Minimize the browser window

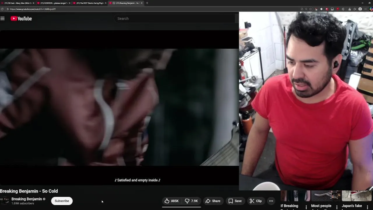click(x=363, y=3)
